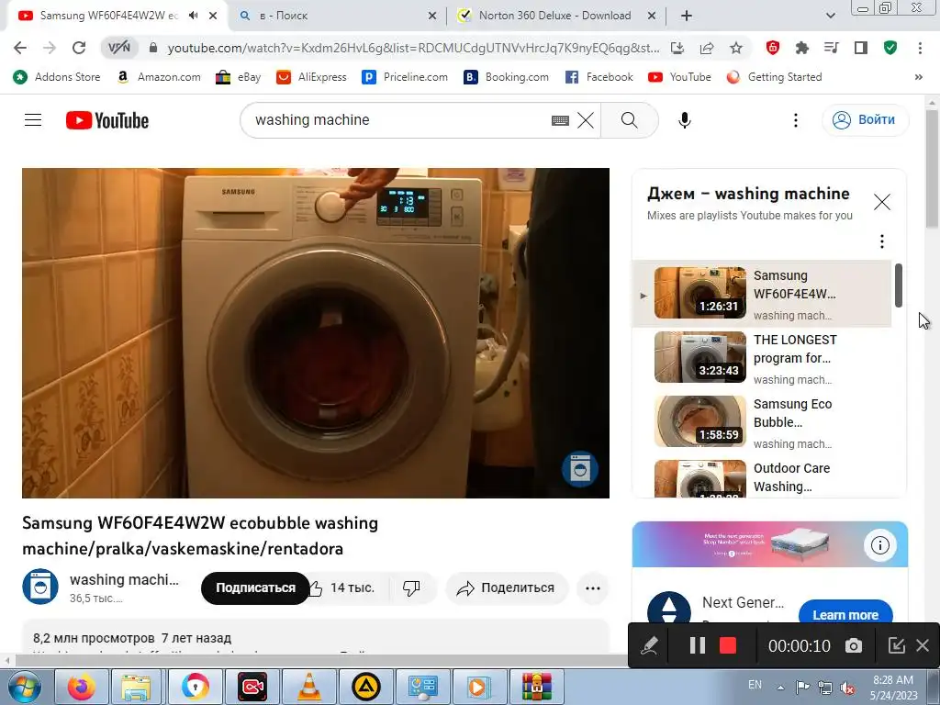Toggle the browser side panel icon
The width and height of the screenshot is (940, 705).
(861, 48)
